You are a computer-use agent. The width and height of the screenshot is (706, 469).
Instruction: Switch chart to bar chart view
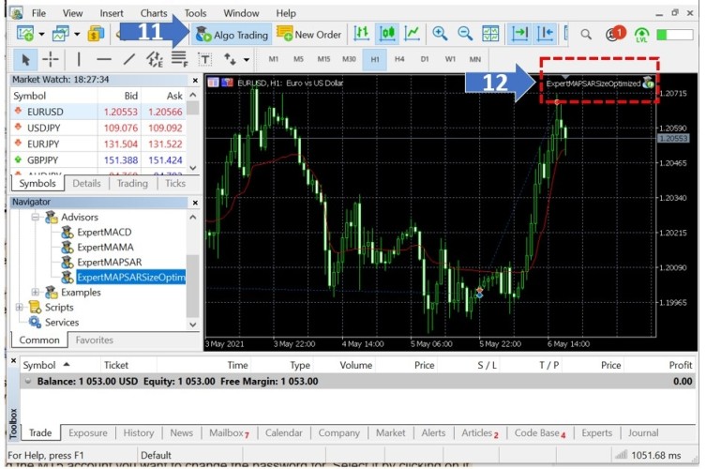point(362,35)
